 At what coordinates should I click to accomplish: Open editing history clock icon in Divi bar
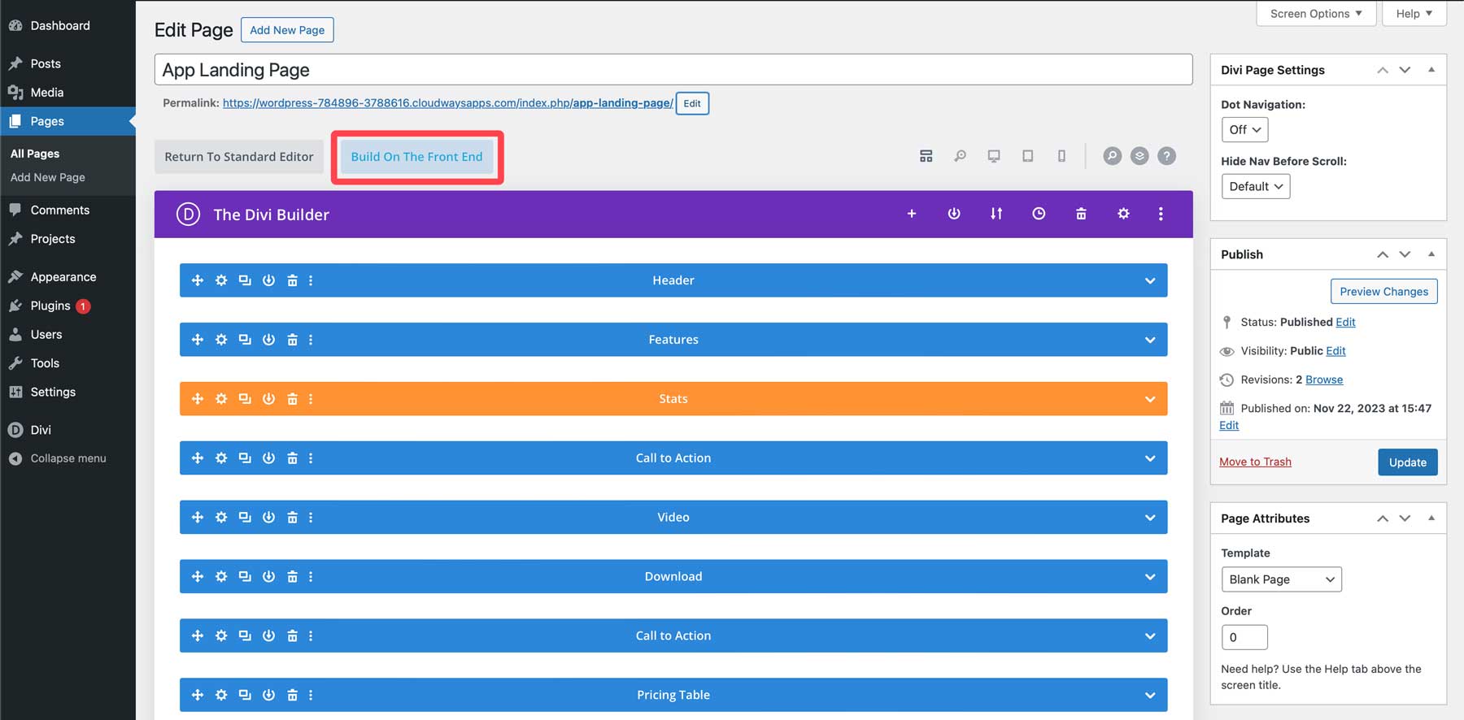1039,214
